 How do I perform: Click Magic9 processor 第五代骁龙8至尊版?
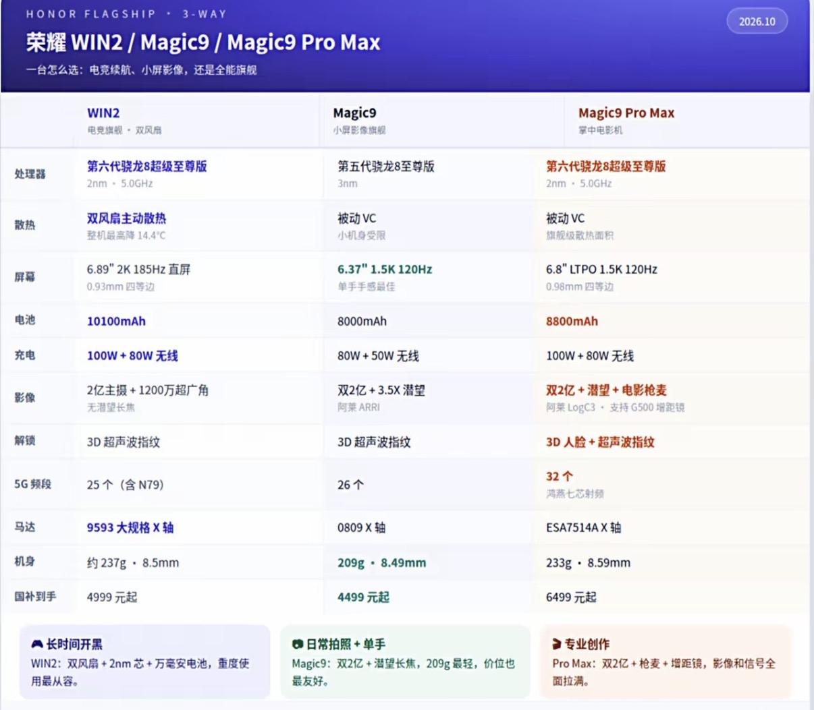[x=386, y=166]
